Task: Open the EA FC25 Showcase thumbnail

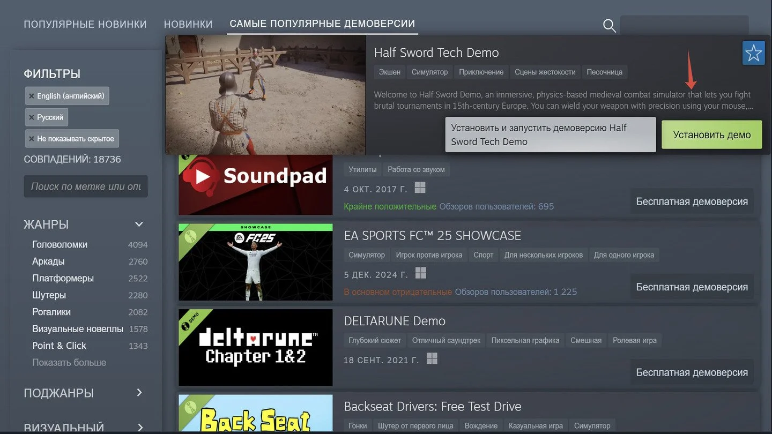Action: pos(255,262)
